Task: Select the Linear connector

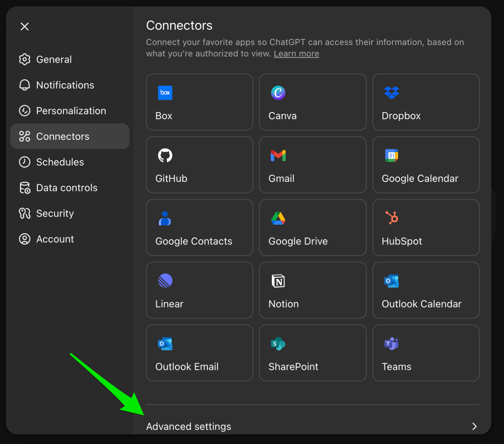Action: [199, 290]
